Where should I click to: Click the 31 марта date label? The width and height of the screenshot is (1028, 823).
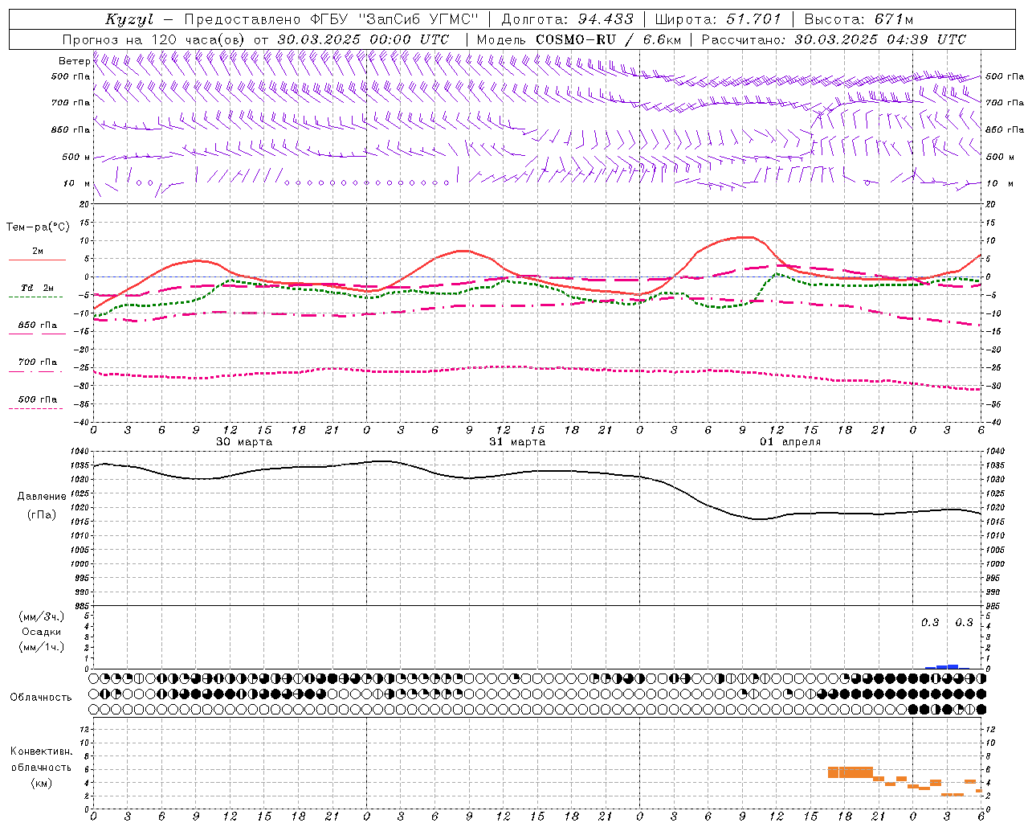[x=517, y=442]
